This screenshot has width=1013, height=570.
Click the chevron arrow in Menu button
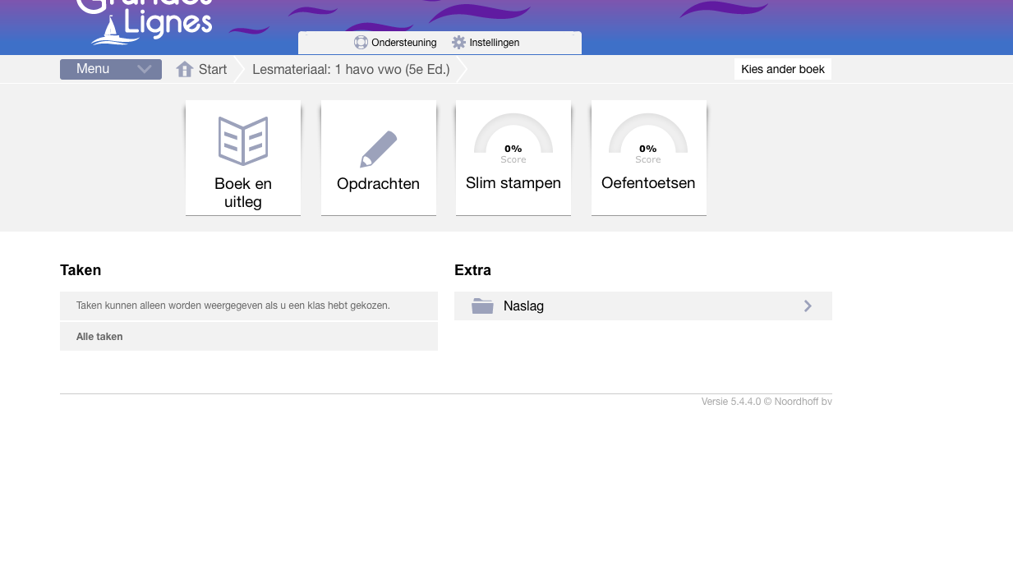(145, 70)
